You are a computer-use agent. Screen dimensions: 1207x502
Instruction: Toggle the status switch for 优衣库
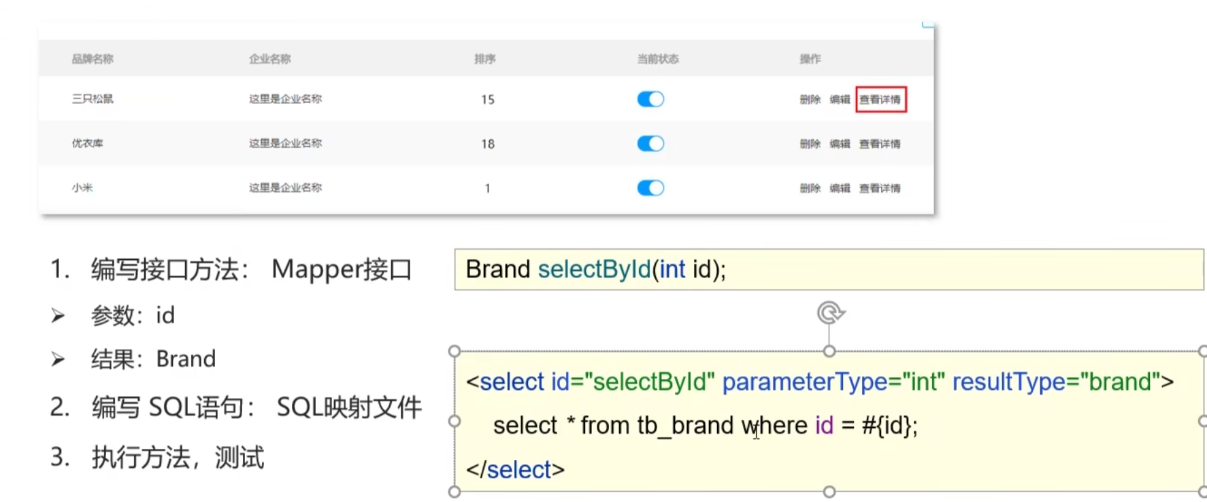[x=650, y=144]
